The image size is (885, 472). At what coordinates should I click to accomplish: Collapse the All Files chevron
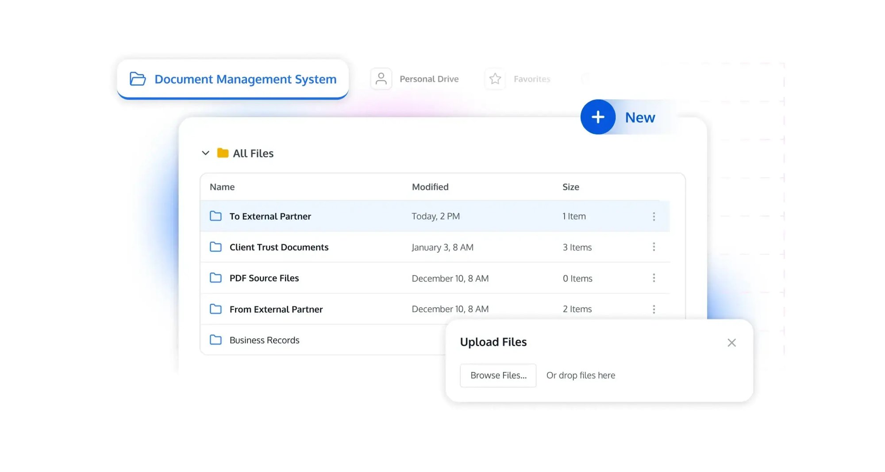(205, 153)
